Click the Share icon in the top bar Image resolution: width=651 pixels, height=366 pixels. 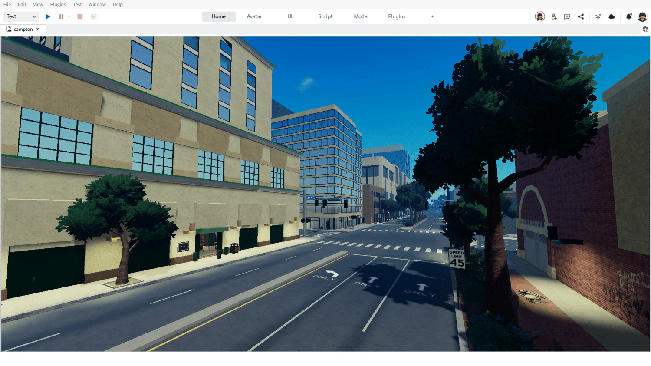581,16
